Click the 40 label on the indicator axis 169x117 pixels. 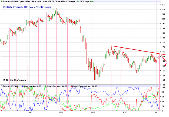[163, 102]
